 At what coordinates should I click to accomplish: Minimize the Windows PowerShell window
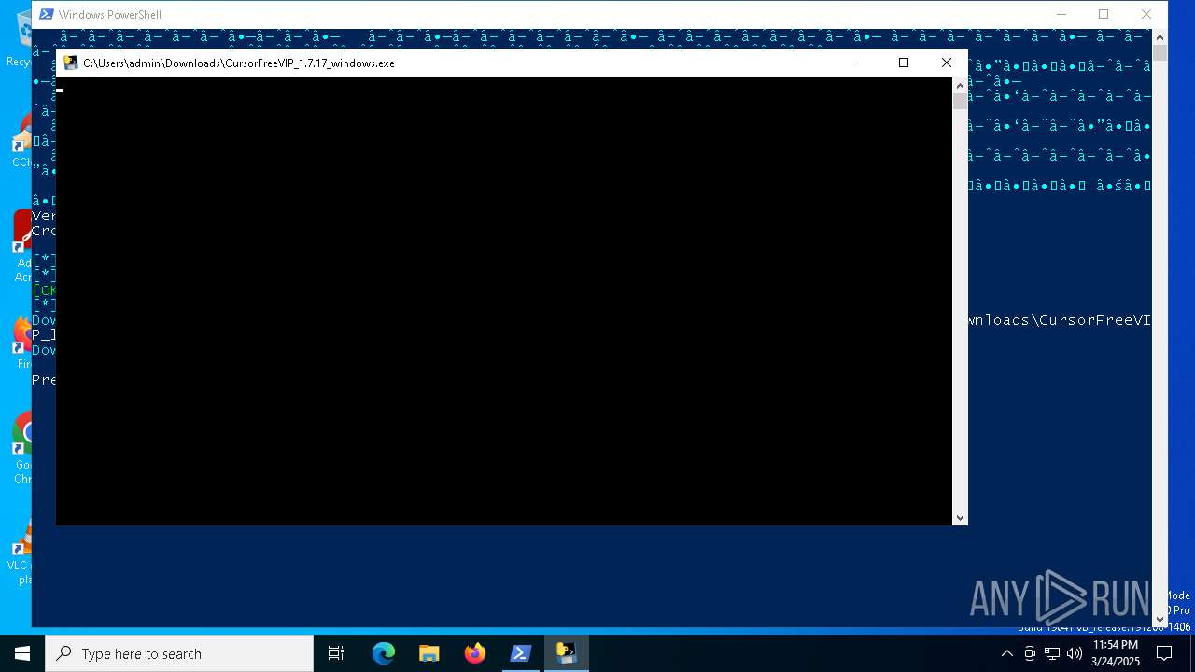[1061, 14]
